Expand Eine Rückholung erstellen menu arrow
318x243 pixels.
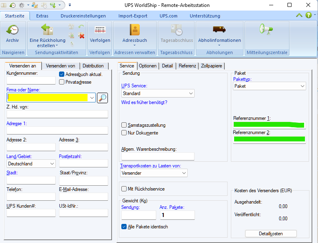(x=57, y=46)
